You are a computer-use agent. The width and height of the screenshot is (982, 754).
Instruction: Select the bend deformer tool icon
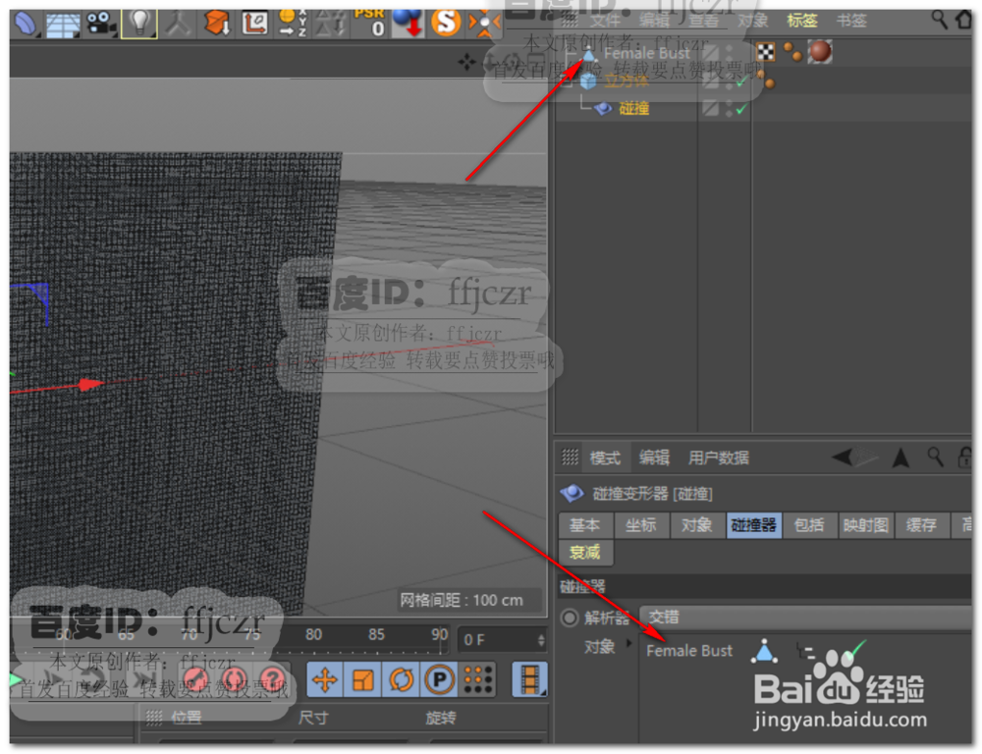[x=26, y=24]
